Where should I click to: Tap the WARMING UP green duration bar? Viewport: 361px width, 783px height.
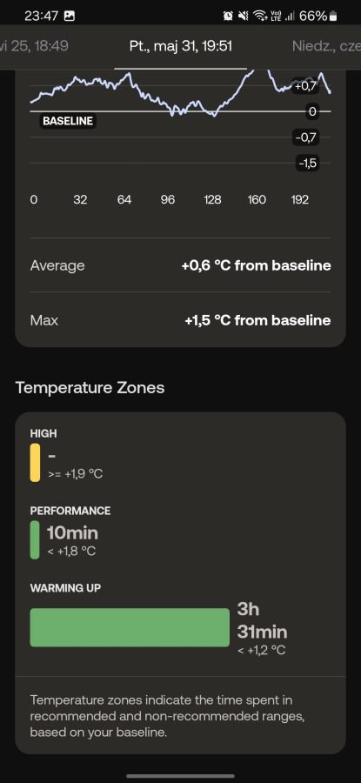(x=130, y=627)
